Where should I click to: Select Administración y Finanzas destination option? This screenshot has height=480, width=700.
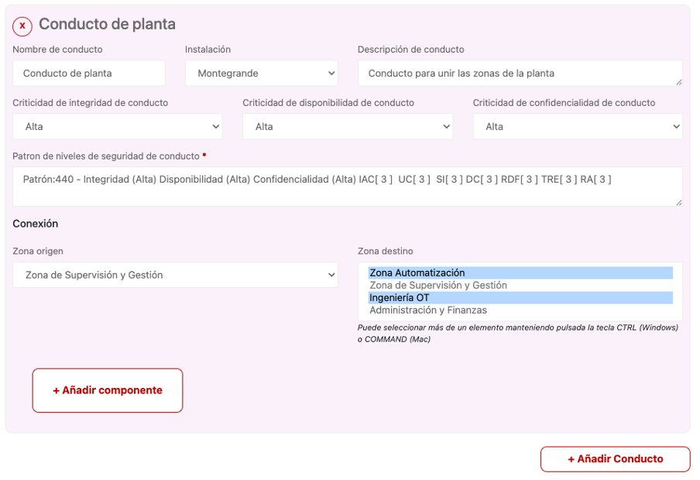click(520, 310)
